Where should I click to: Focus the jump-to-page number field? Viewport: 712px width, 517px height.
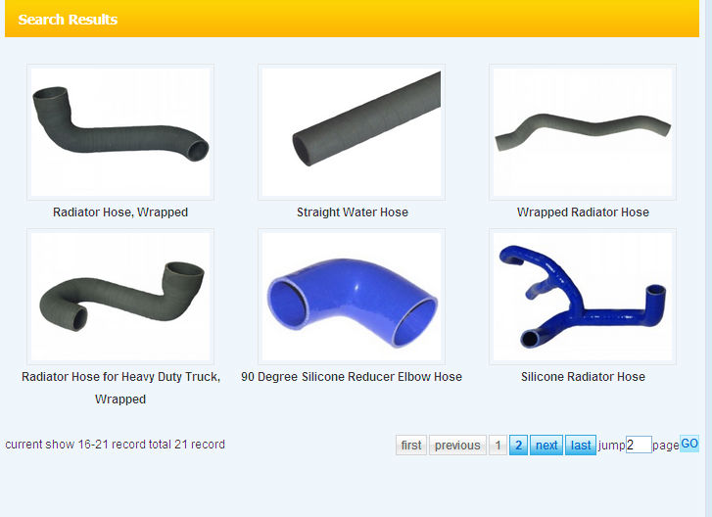pos(639,446)
